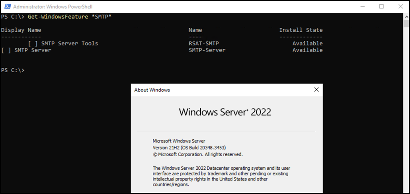Click the Microsoft Corporation copyright line
This screenshot has width=410, height=194.
pos(198,154)
